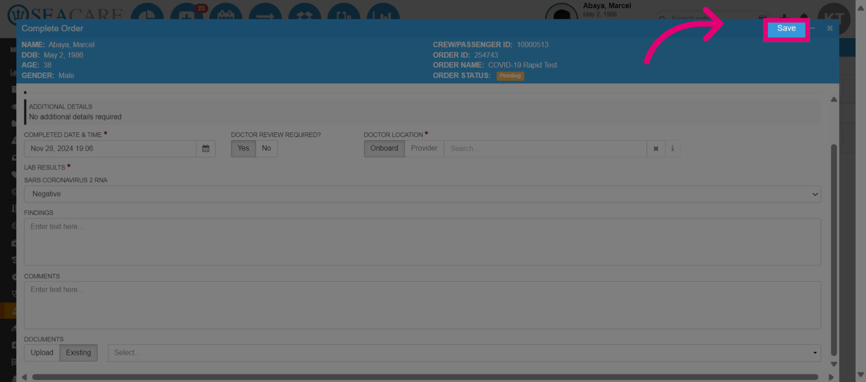
Task: Click patient name Abaya, Marcel in header
Action: [x=607, y=6]
